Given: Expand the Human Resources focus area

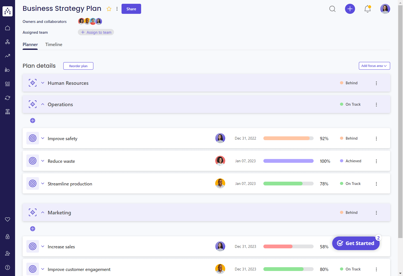Looking at the screenshot, I should (43, 83).
